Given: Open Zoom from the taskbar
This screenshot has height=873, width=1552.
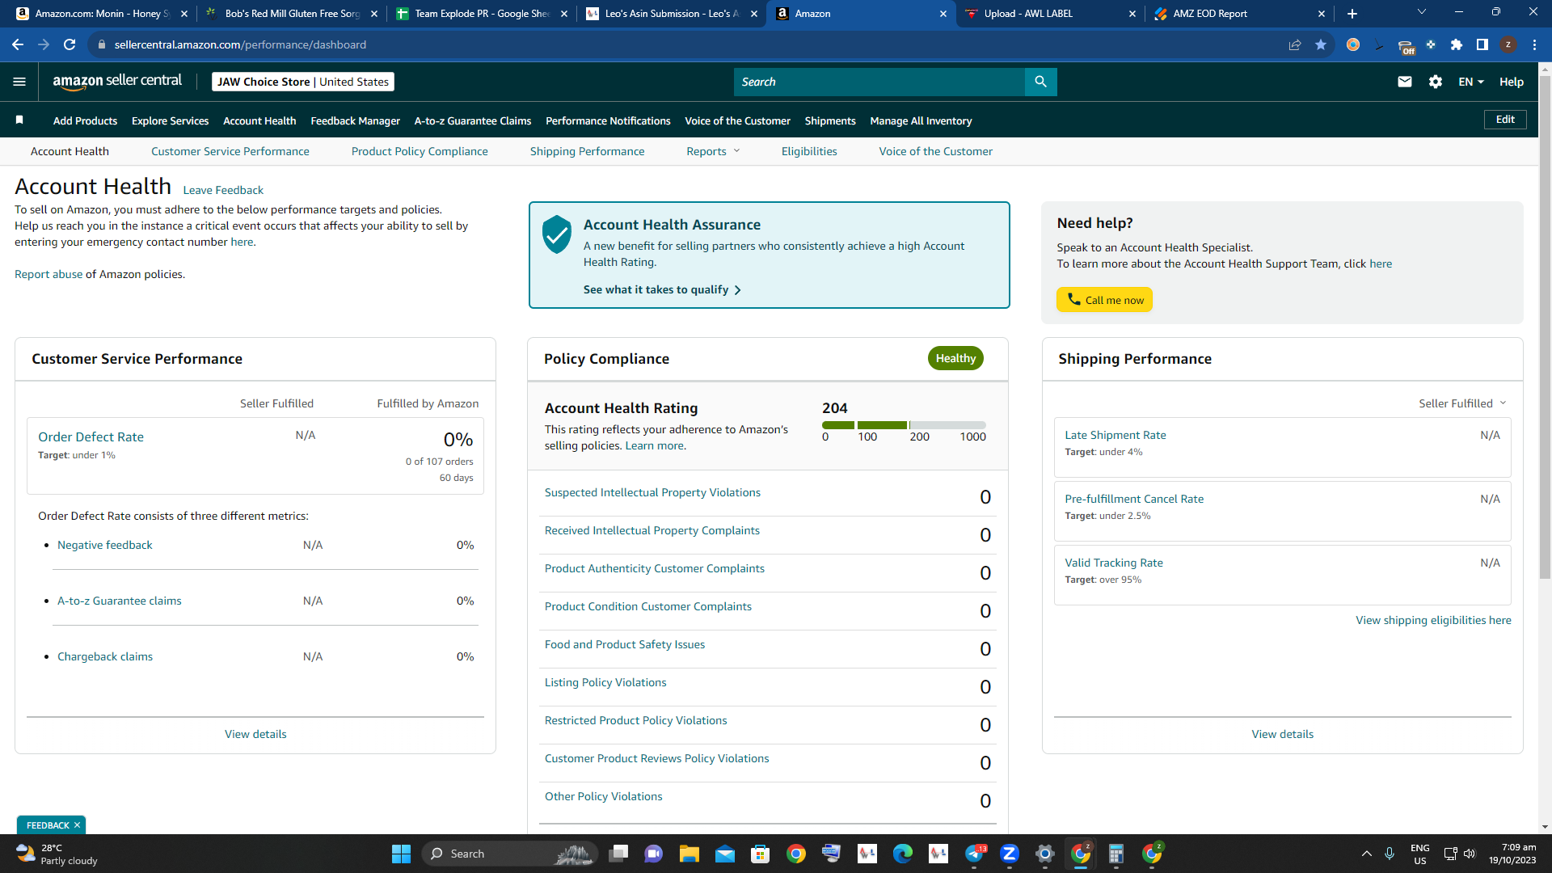Looking at the screenshot, I should point(1010,854).
